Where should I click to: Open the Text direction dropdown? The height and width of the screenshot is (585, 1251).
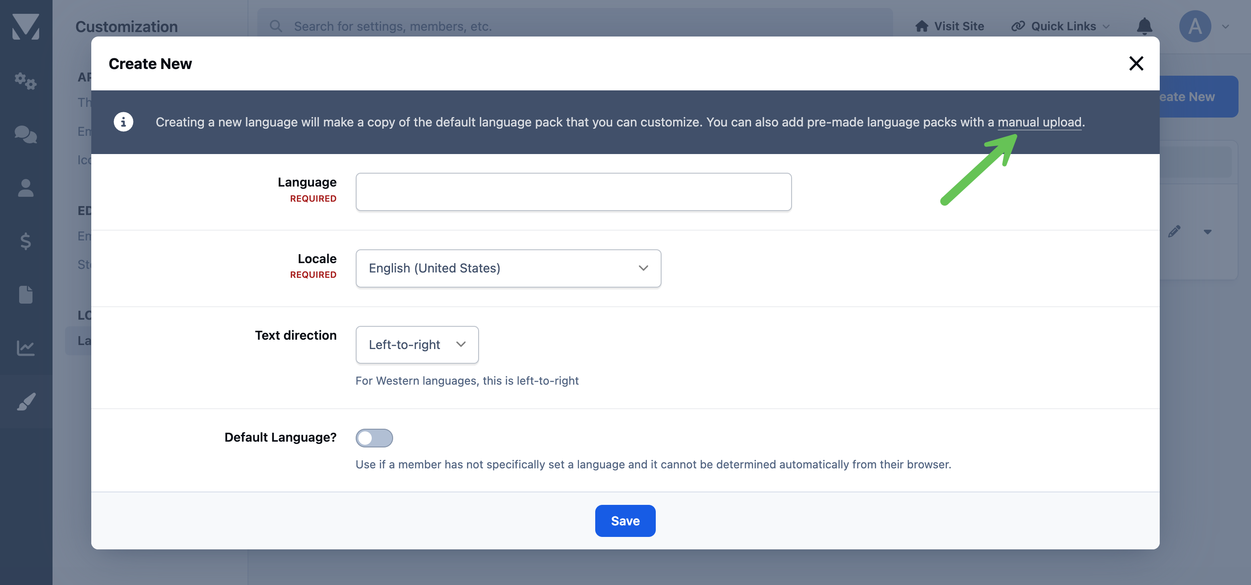tap(417, 345)
